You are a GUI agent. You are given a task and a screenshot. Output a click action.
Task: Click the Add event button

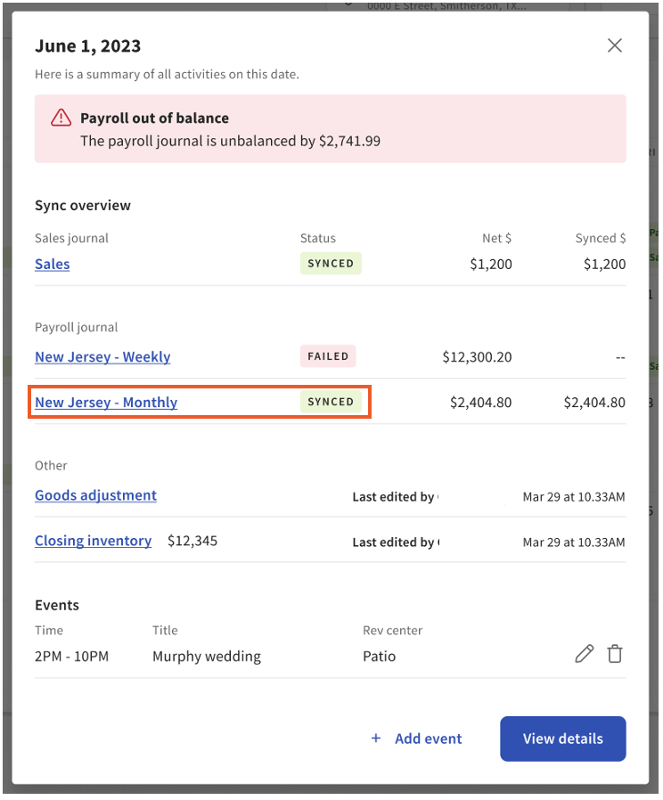[x=416, y=739]
